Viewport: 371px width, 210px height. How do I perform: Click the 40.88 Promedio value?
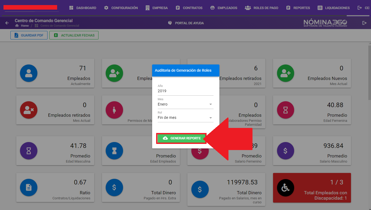click(x=335, y=105)
